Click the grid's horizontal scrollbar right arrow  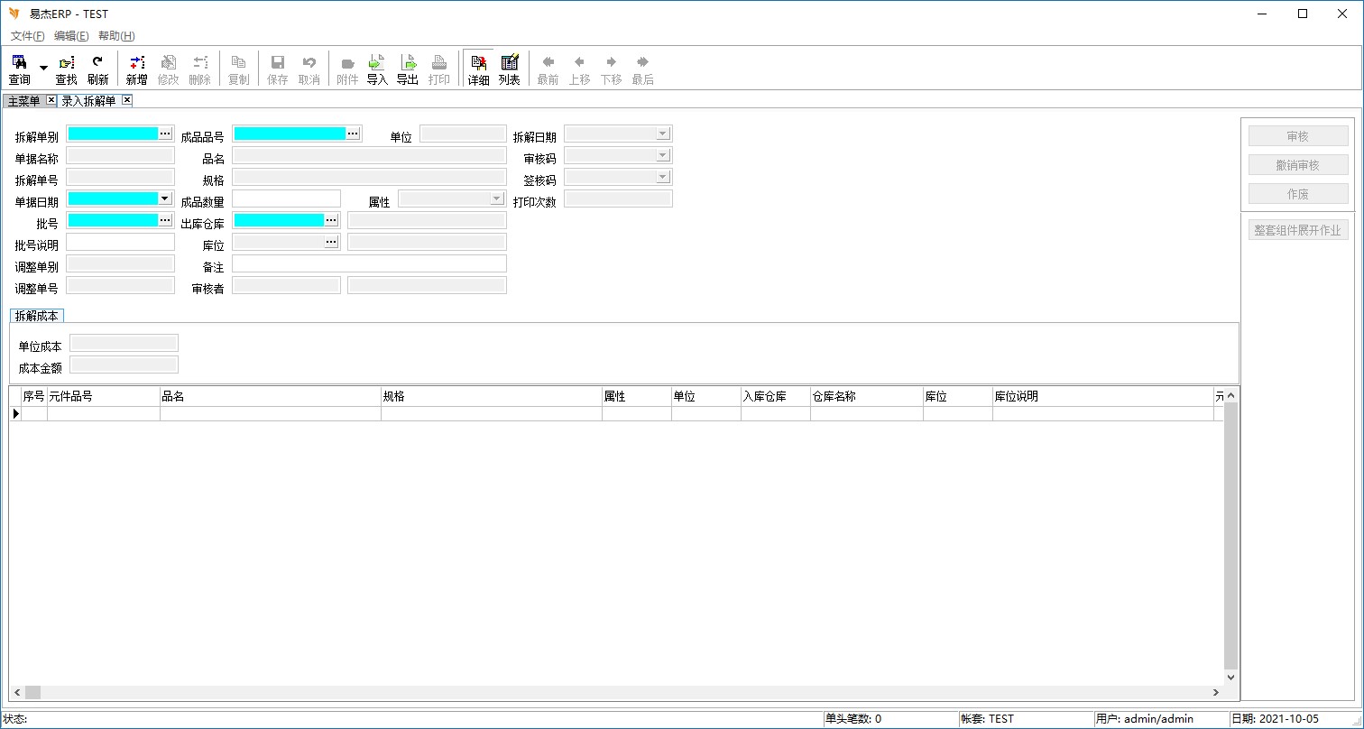click(1217, 692)
